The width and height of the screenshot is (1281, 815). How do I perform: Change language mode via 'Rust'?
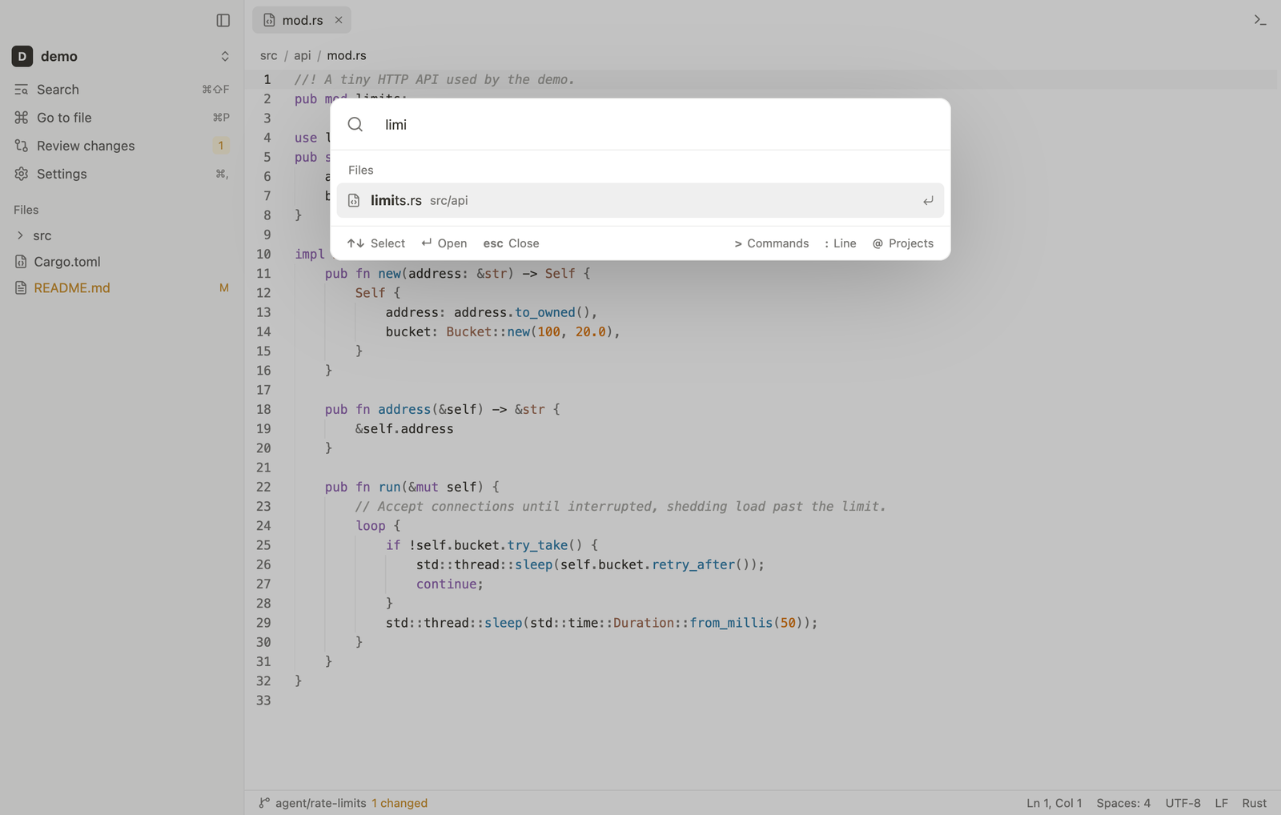tap(1255, 803)
